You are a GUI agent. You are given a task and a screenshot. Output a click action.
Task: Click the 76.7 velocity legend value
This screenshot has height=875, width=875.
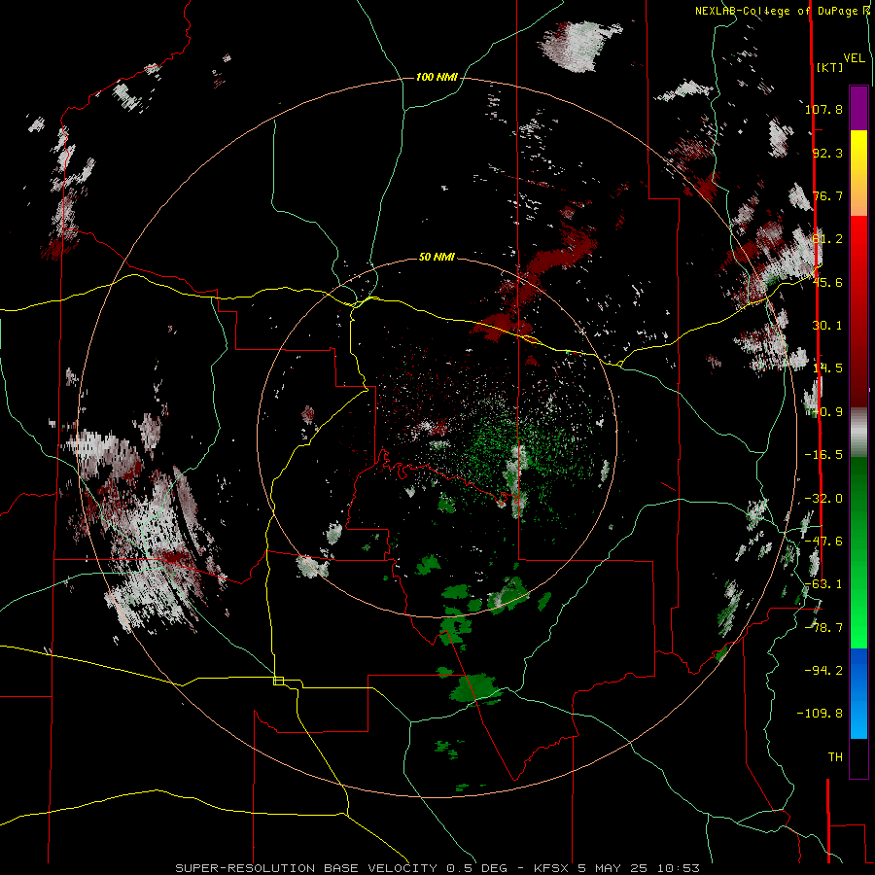coord(827,195)
